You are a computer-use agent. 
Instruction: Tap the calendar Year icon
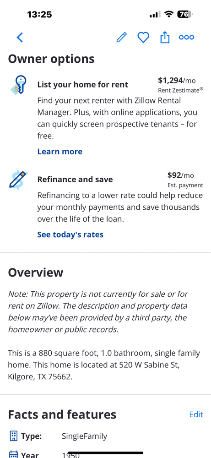pyautogui.click(x=13, y=454)
